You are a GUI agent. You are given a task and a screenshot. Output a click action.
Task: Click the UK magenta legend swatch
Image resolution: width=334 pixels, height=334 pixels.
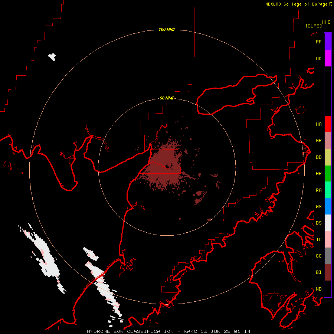point(328,58)
